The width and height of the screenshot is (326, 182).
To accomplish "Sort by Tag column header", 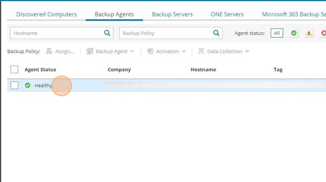I will tap(278, 70).
